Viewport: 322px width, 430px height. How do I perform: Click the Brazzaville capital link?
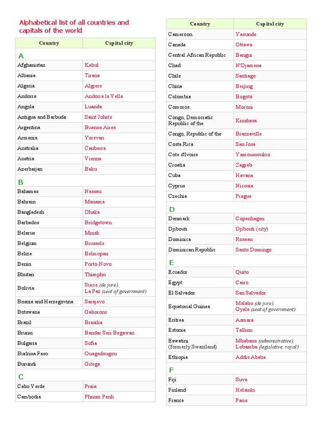[x=248, y=134]
